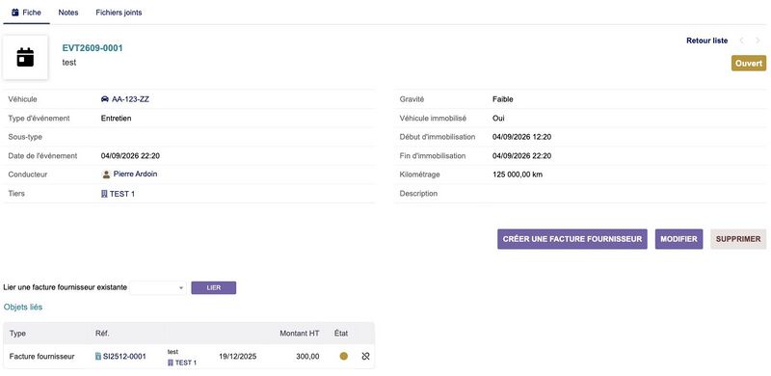Open the Notes tab
The width and height of the screenshot is (771, 376).
tap(68, 13)
